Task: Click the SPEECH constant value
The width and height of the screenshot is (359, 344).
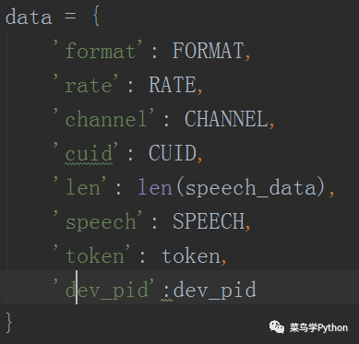Action: [x=209, y=221]
